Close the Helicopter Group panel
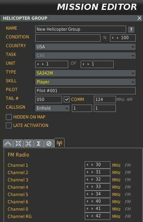This screenshot has width=143, height=222. click(x=139, y=18)
